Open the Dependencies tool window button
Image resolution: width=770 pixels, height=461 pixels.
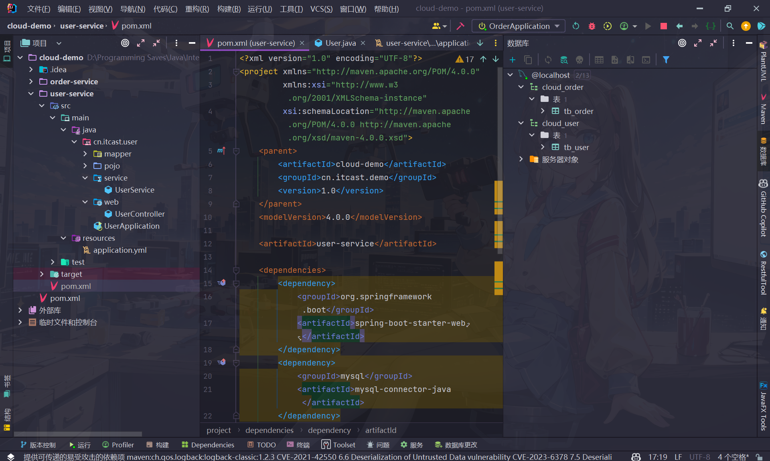click(208, 445)
